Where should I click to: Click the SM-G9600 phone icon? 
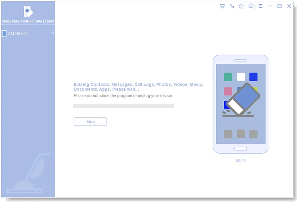click(4, 34)
